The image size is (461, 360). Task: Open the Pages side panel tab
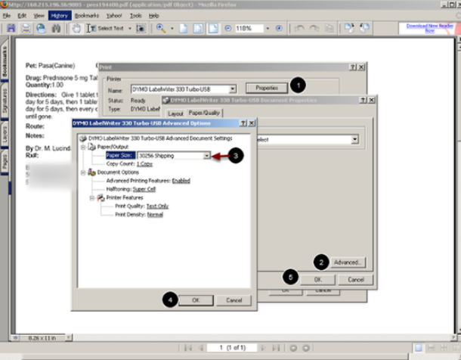pos(5,162)
